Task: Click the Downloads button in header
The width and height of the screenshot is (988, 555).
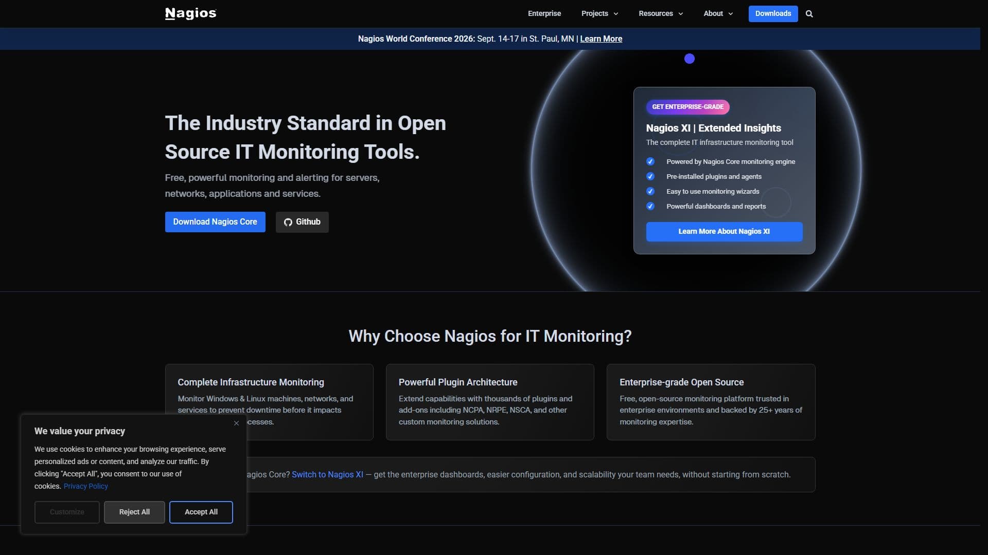Action: pyautogui.click(x=773, y=14)
